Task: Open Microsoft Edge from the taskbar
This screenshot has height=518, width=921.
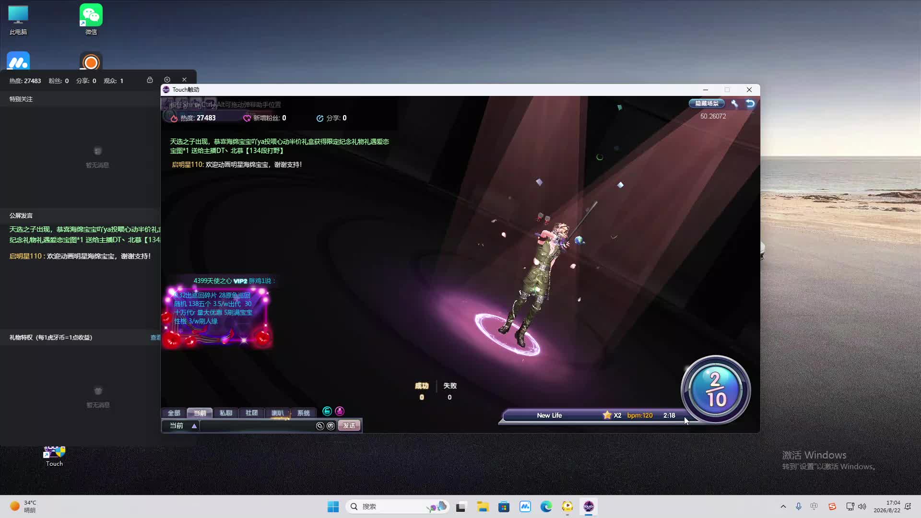Action: (x=546, y=506)
